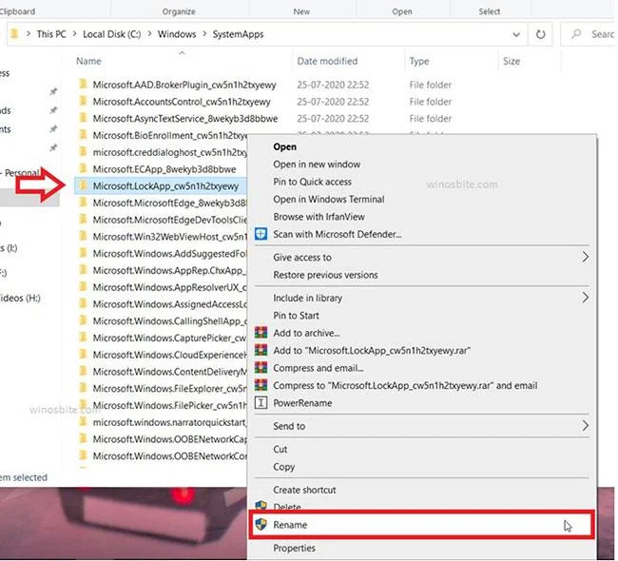Select the Microsoft.LockApp_cw5n1h2txyewy folder row
The height and width of the screenshot is (561, 618).
click(160, 185)
